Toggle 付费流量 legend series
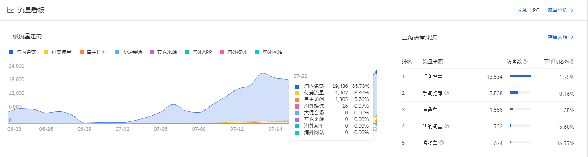The image size is (588, 157). [x=58, y=52]
